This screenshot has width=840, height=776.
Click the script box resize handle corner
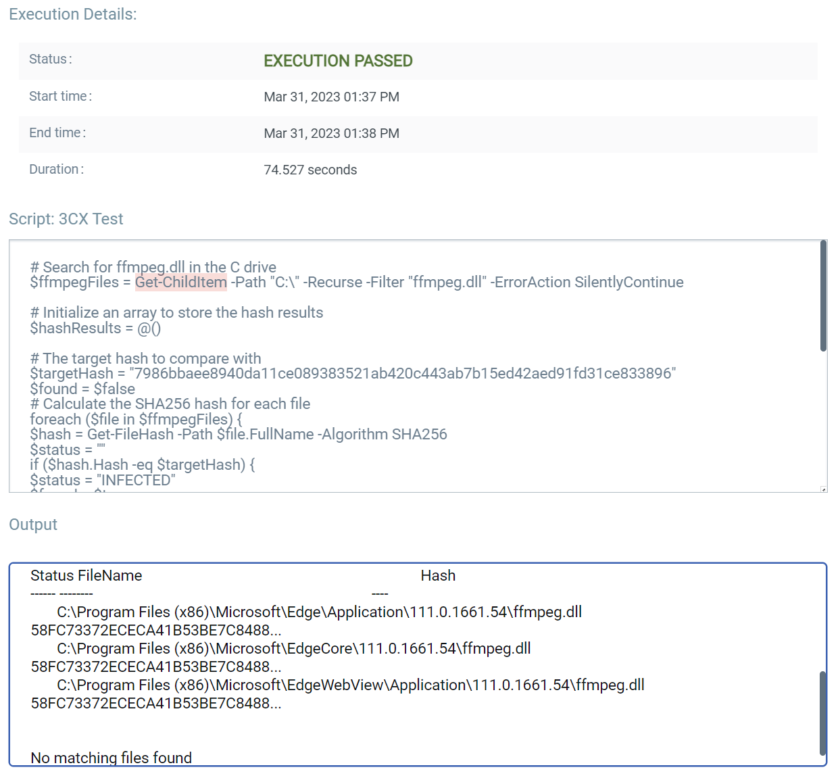point(823,489)
